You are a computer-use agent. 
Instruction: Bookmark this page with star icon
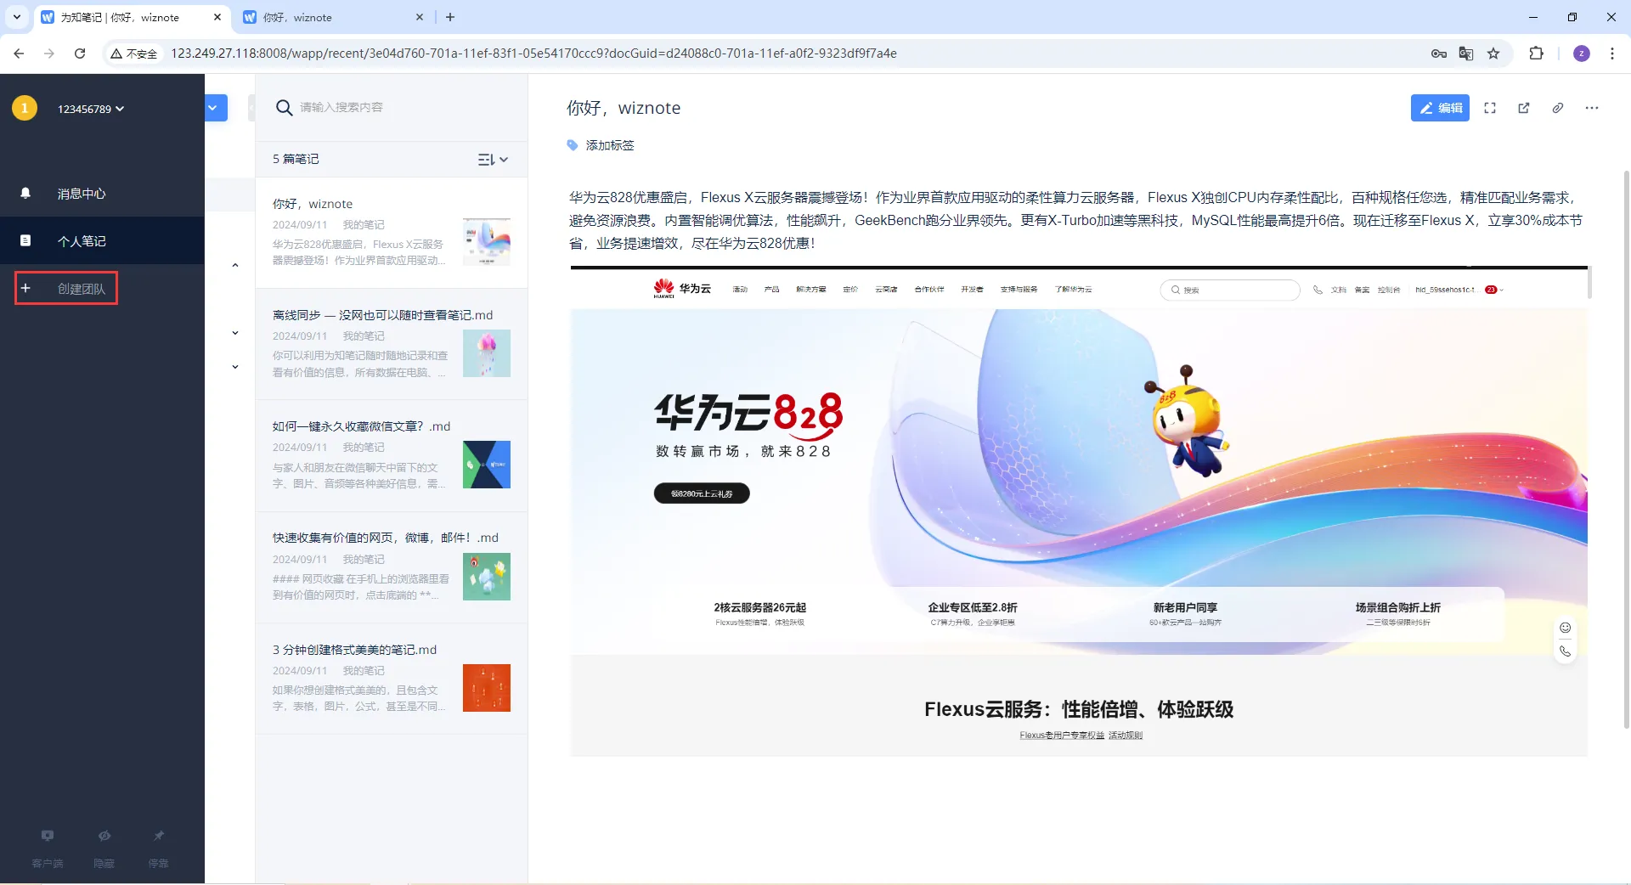coord(1493,54)
